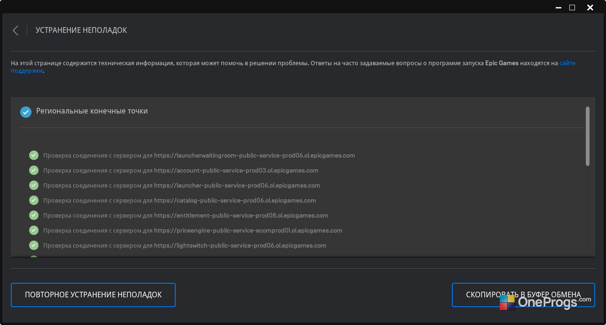Select the Региональные конечные точки heading

click(x=92, y=111)
